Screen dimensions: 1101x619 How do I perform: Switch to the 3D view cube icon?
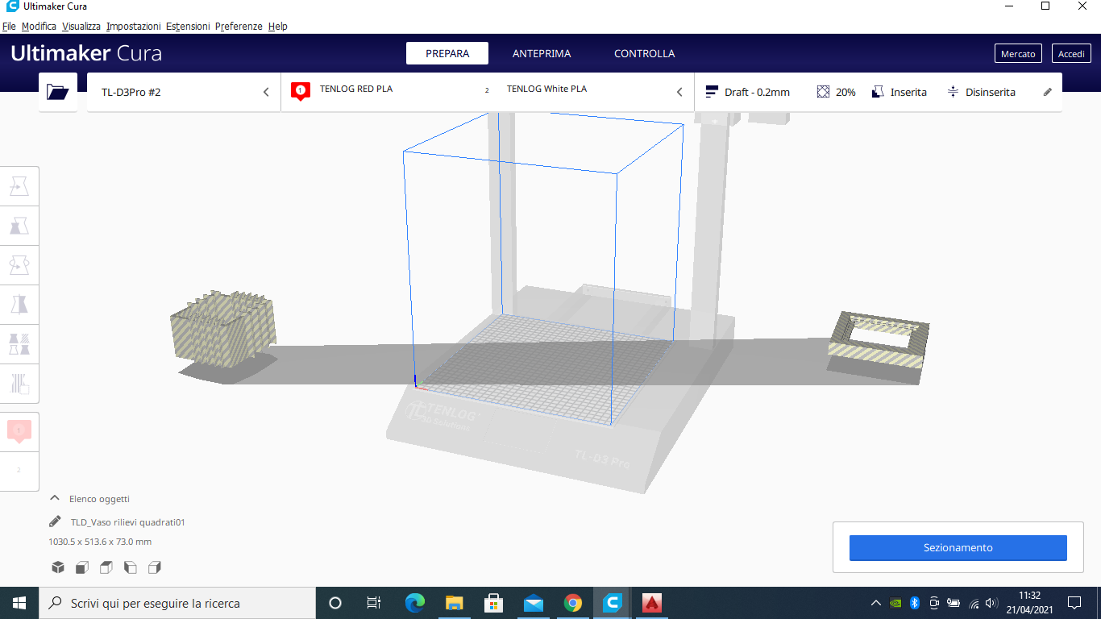click(x=58, y=567)
